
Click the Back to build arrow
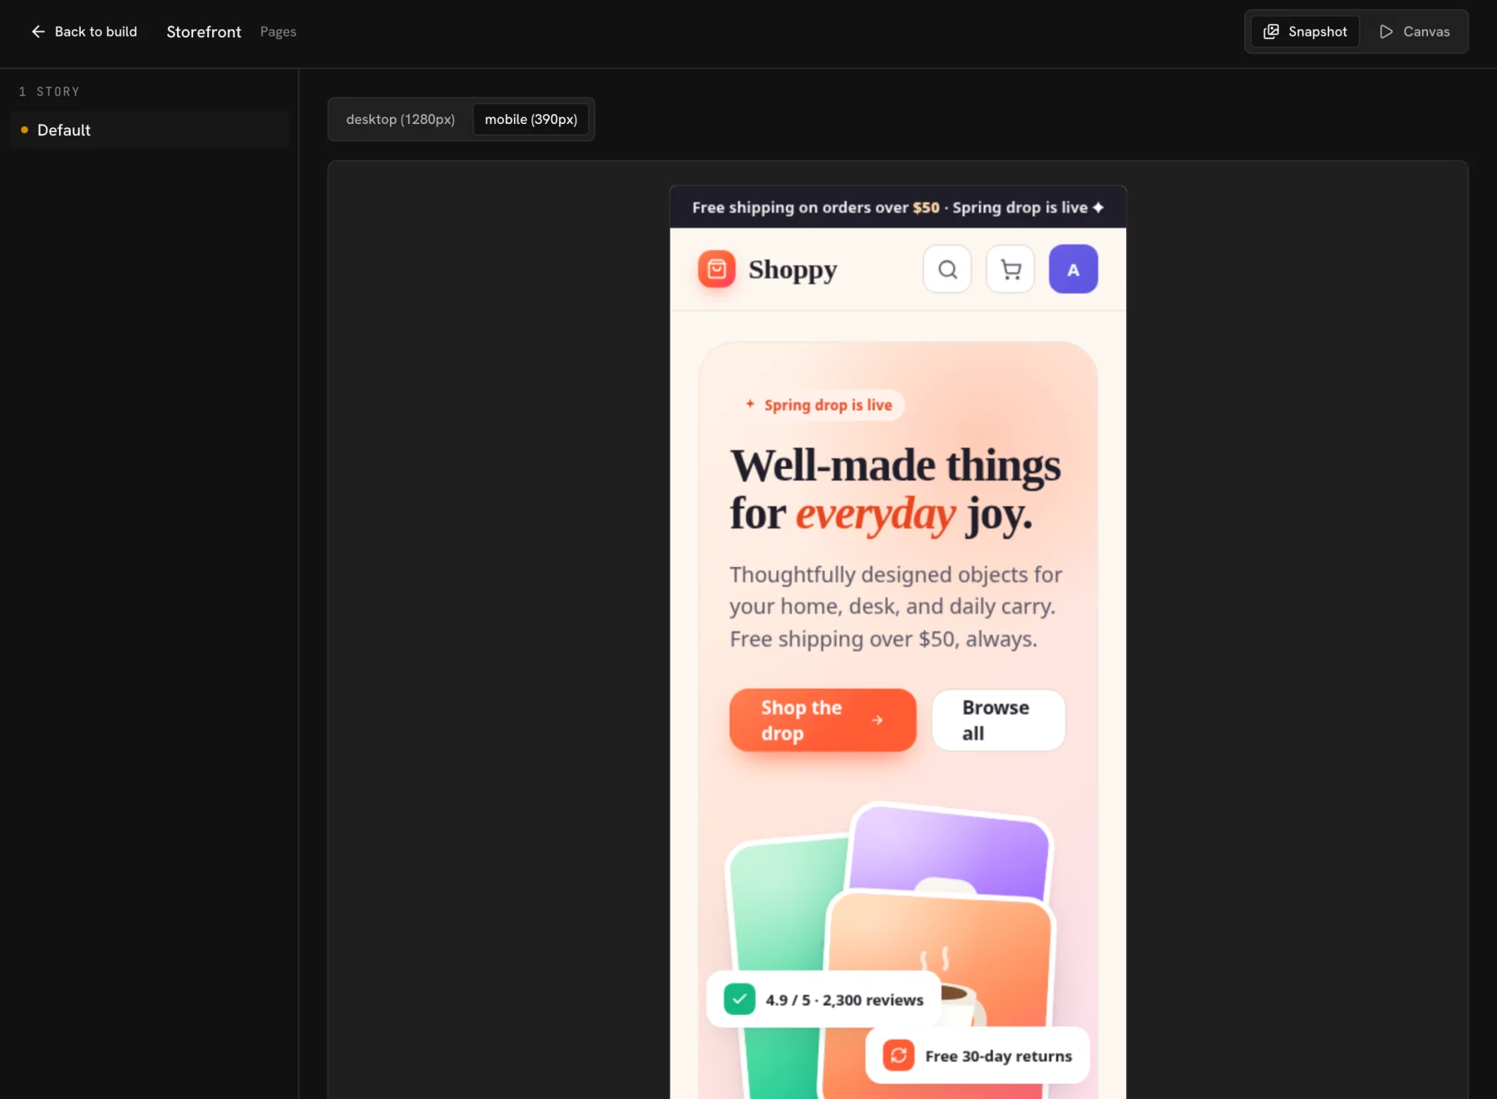(38, 32)
